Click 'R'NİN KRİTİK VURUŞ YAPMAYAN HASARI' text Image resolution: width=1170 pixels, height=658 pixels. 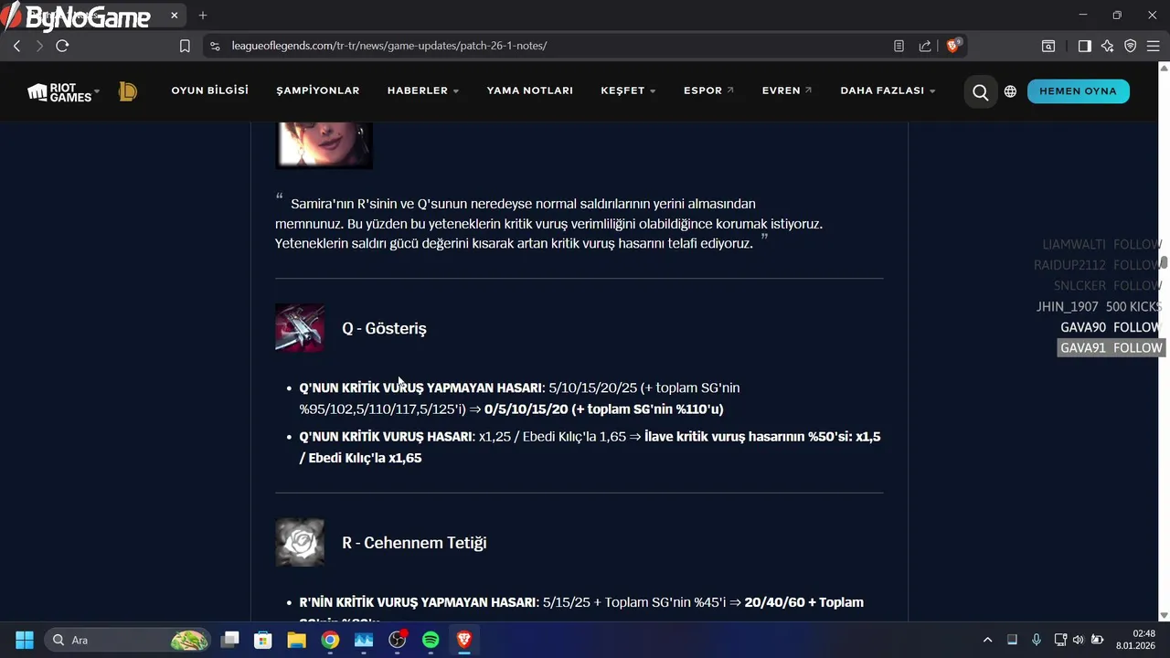pyautogui.click(x=418, y=602)
